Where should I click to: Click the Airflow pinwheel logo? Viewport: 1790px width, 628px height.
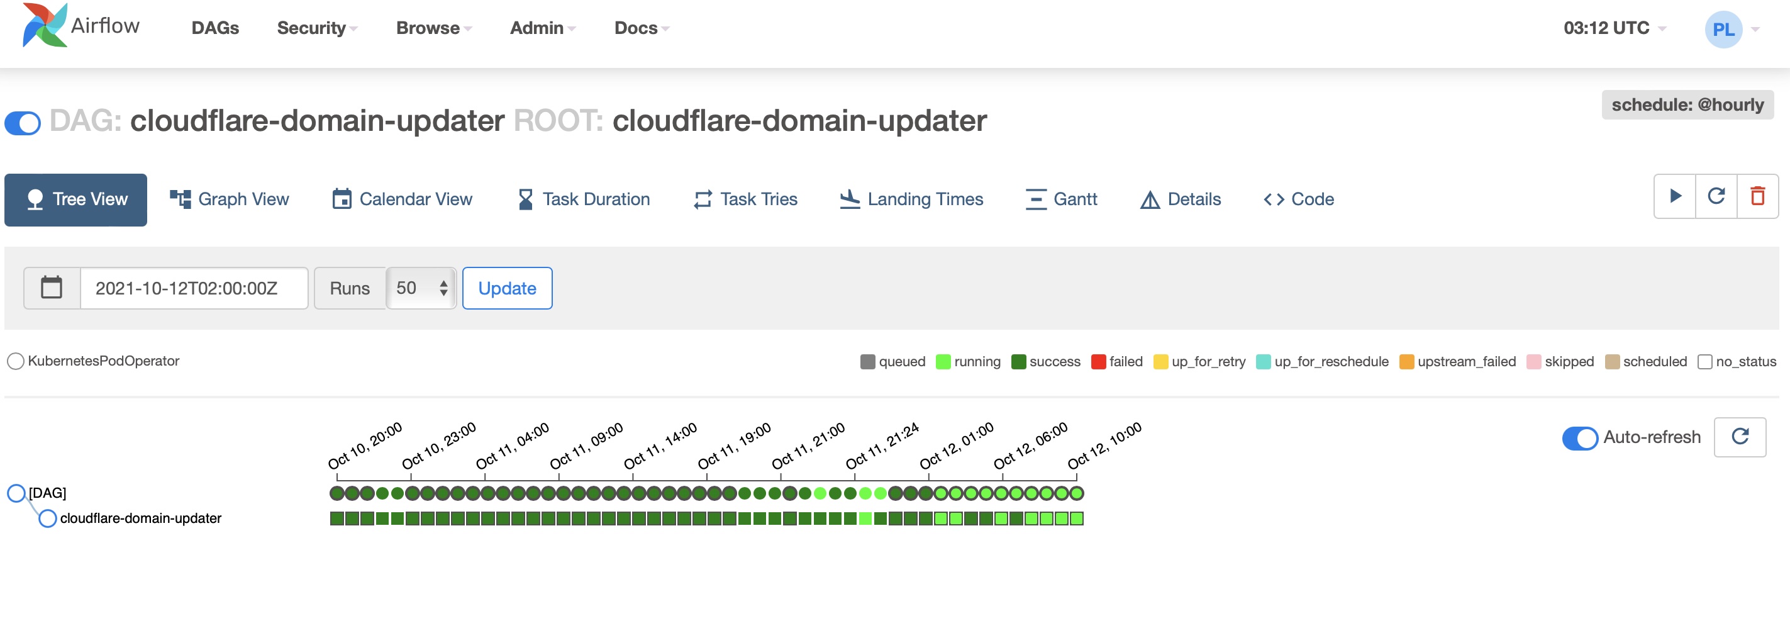click(x=45, y=26)
